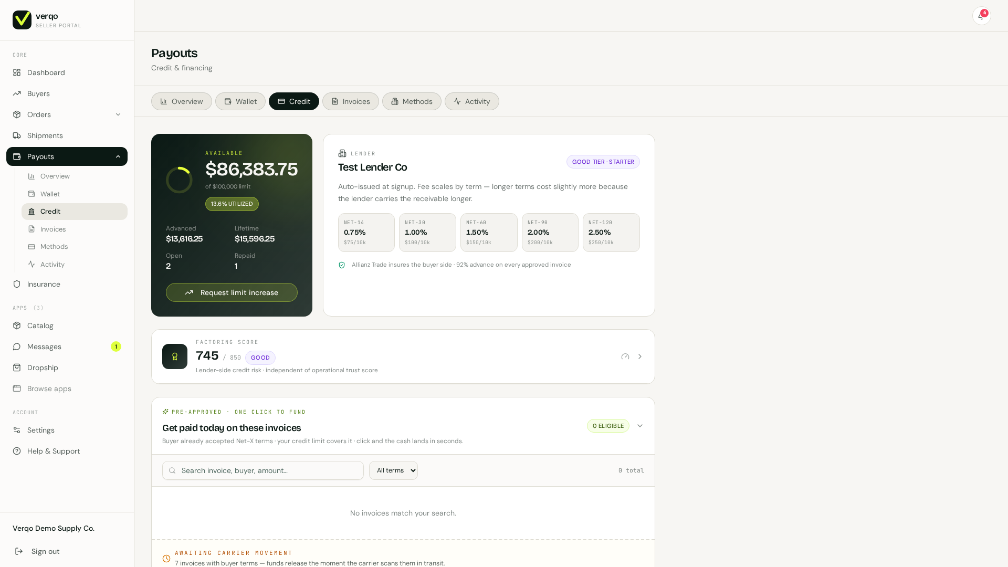Viewport: 1008px width, 567px height.
Task: Select the NET-90 2.00% fee card
Action: click(550, 233)
